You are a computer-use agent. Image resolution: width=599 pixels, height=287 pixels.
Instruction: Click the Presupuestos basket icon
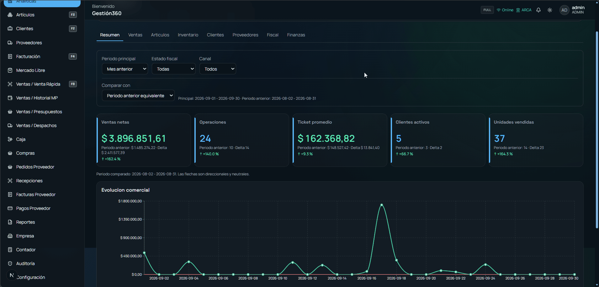coord(10,112)
